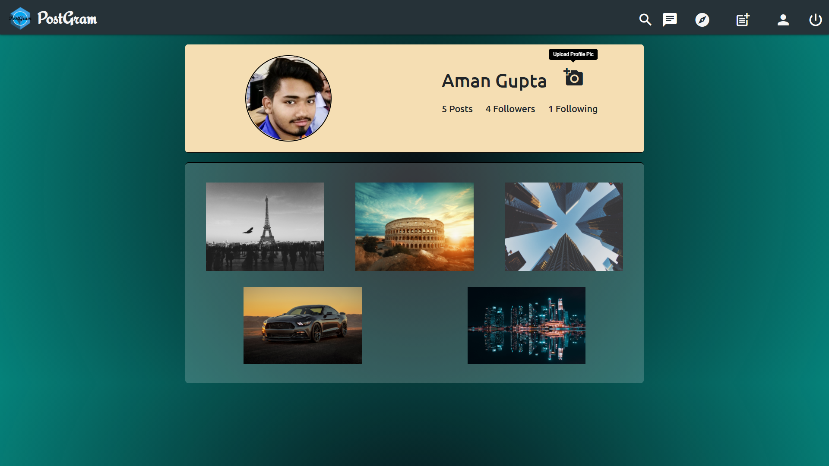Open the 1 Following list
Screen dimensions: 829x466
(573, 109)
